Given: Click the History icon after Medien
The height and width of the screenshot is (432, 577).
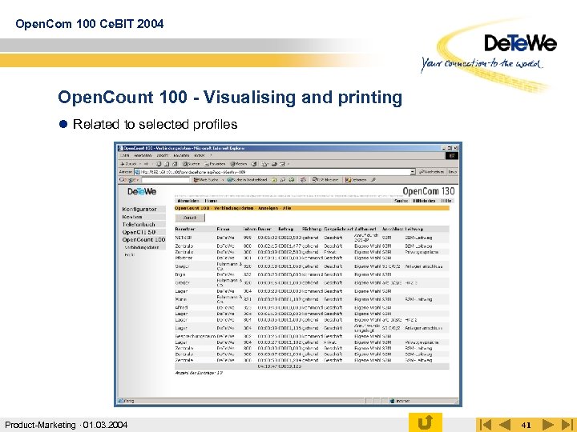Looking at the screenshot, I should point(254,164).
